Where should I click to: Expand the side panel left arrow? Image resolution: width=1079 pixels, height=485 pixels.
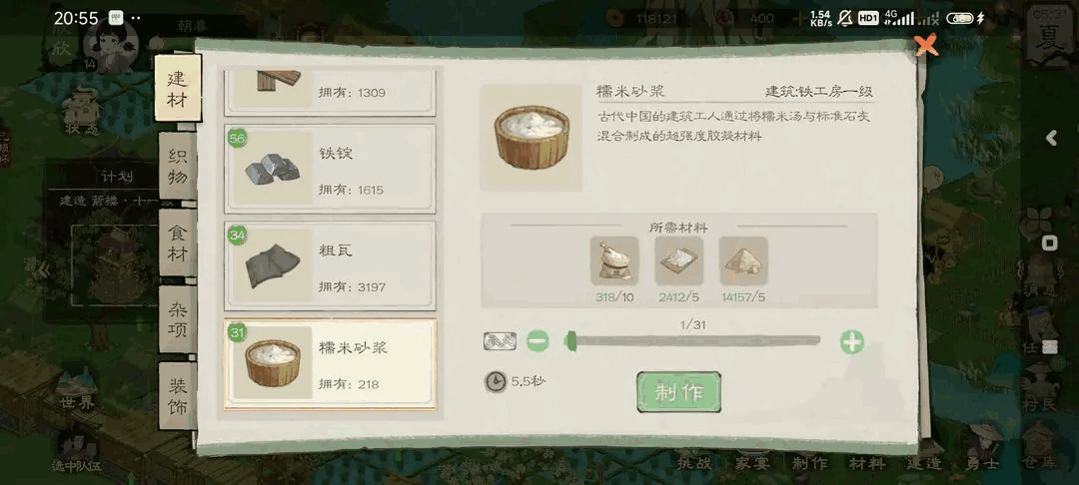(1051, 138)
